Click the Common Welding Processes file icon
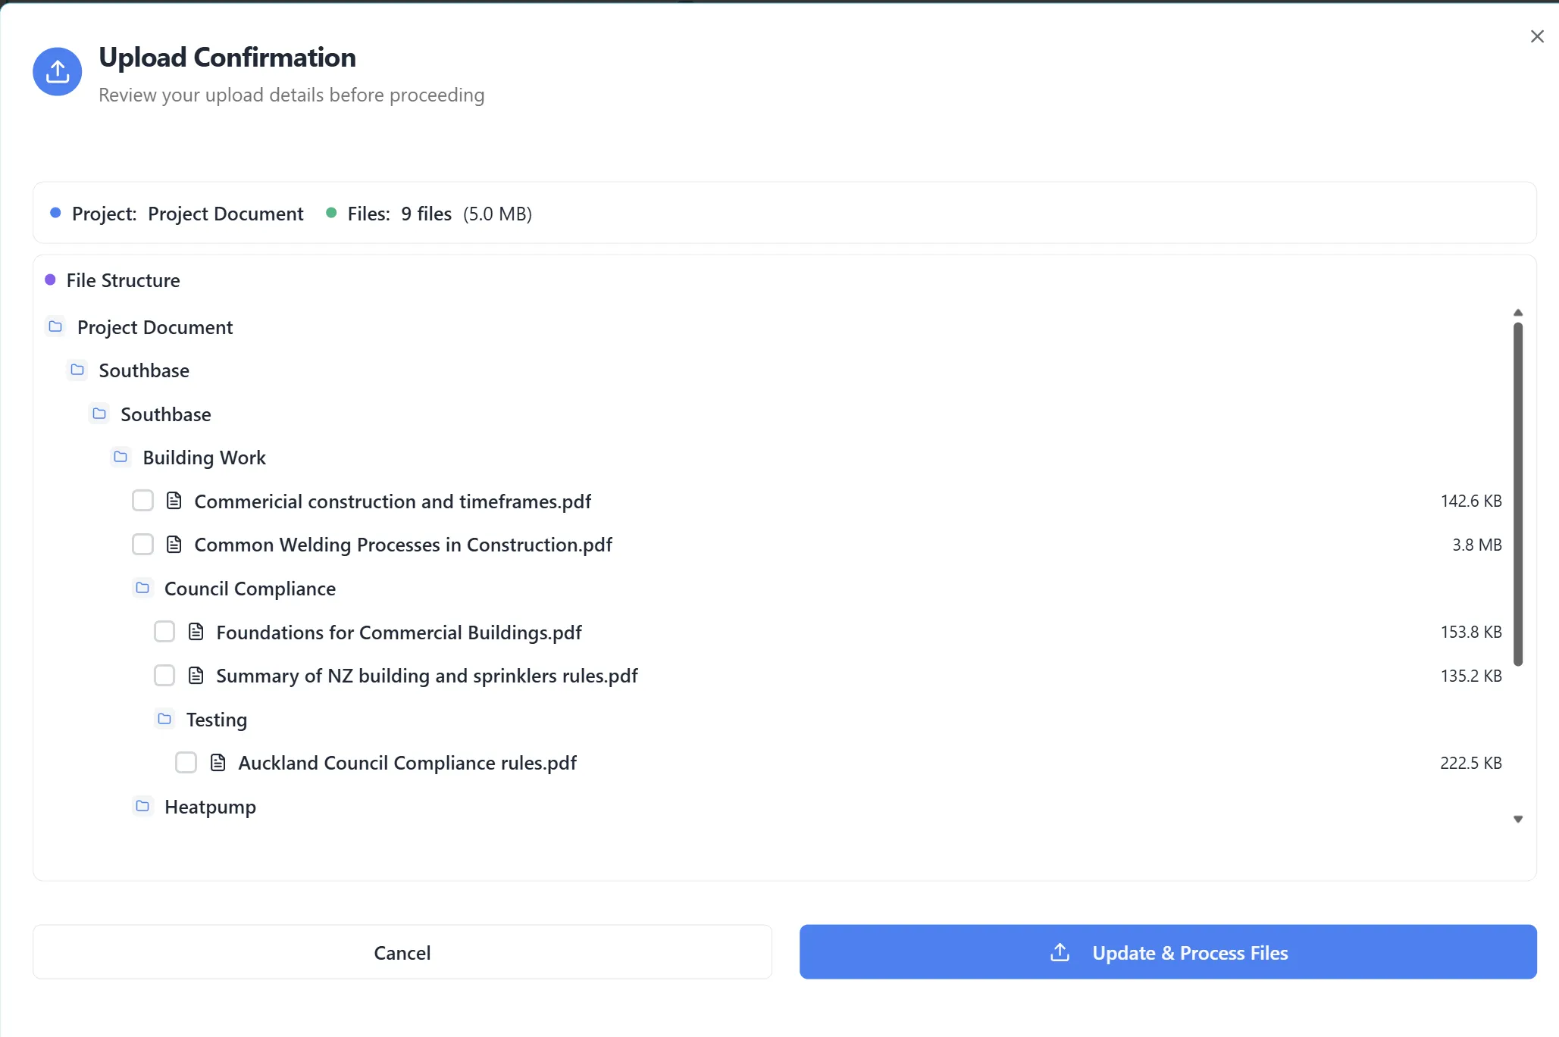The image size is (1559, 1037). click(174, 545)
